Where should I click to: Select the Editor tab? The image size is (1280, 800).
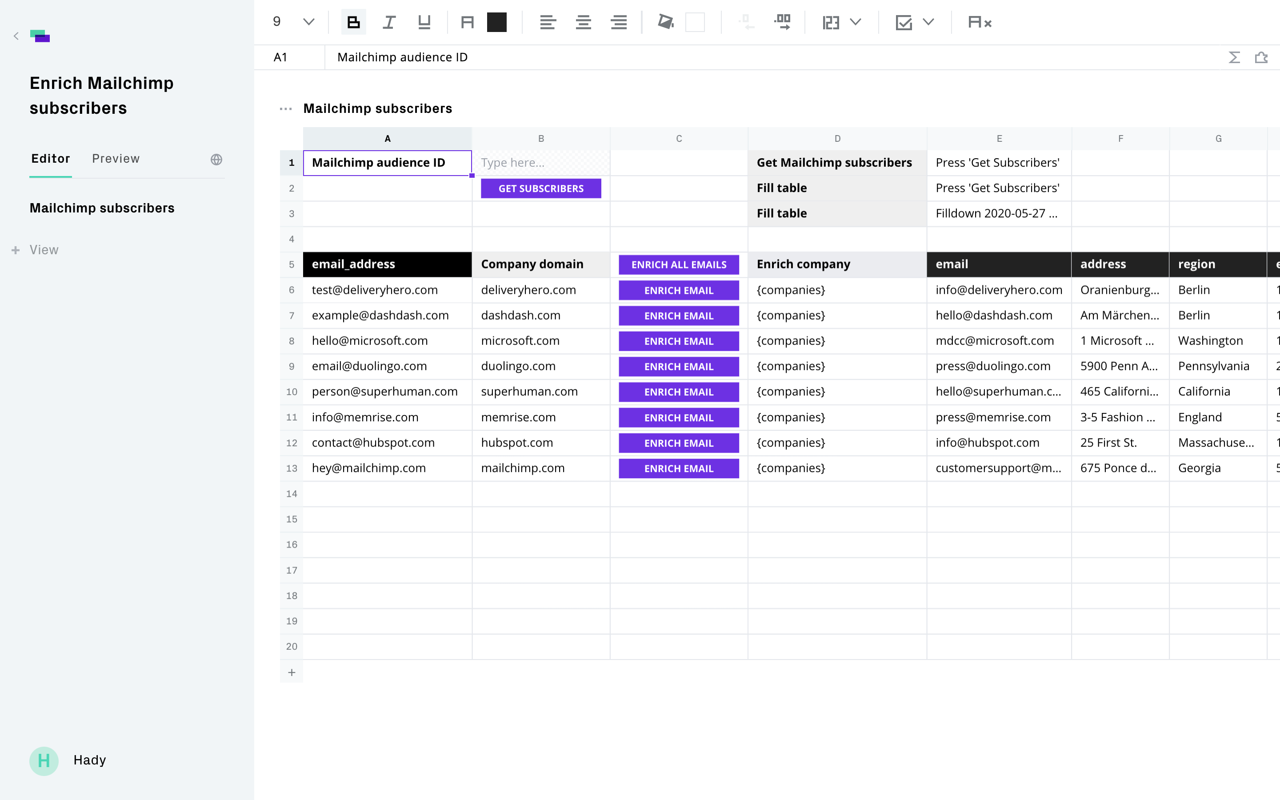[51, 159]
